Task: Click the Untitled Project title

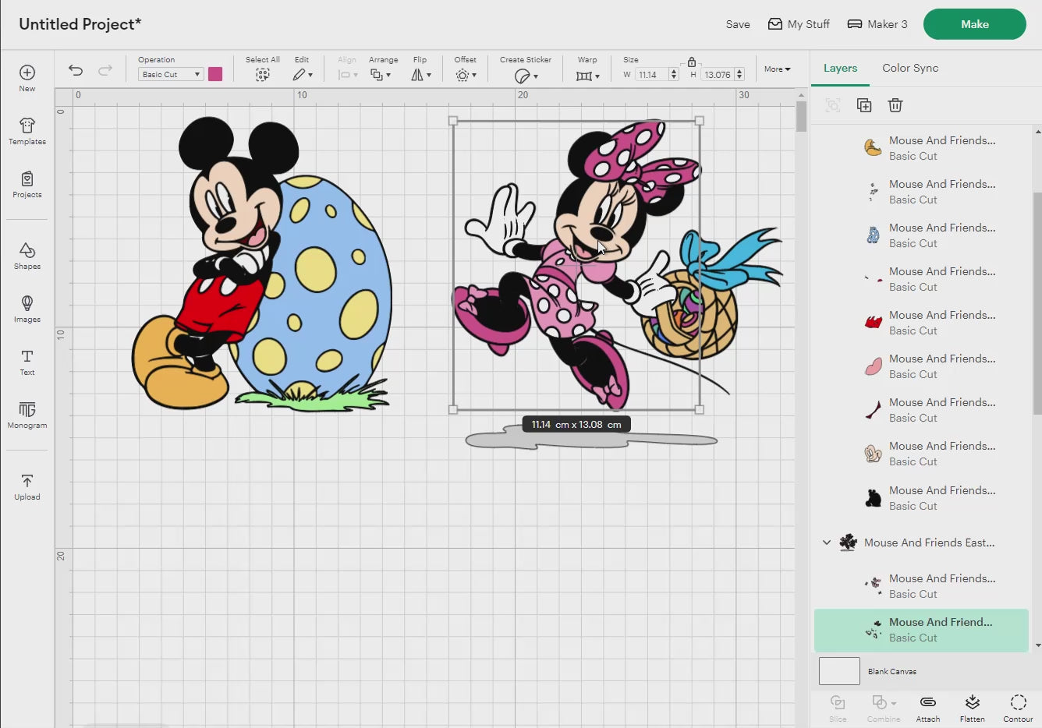Action: pyautogui.click(x=80, y=24)
